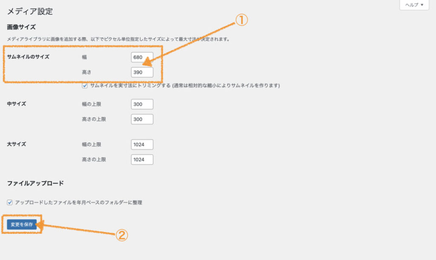Image resolution: width=436 pixels, height=260 pixels.
Task: Click the orange circled number ② annotation
Action: tap(122, 235)
